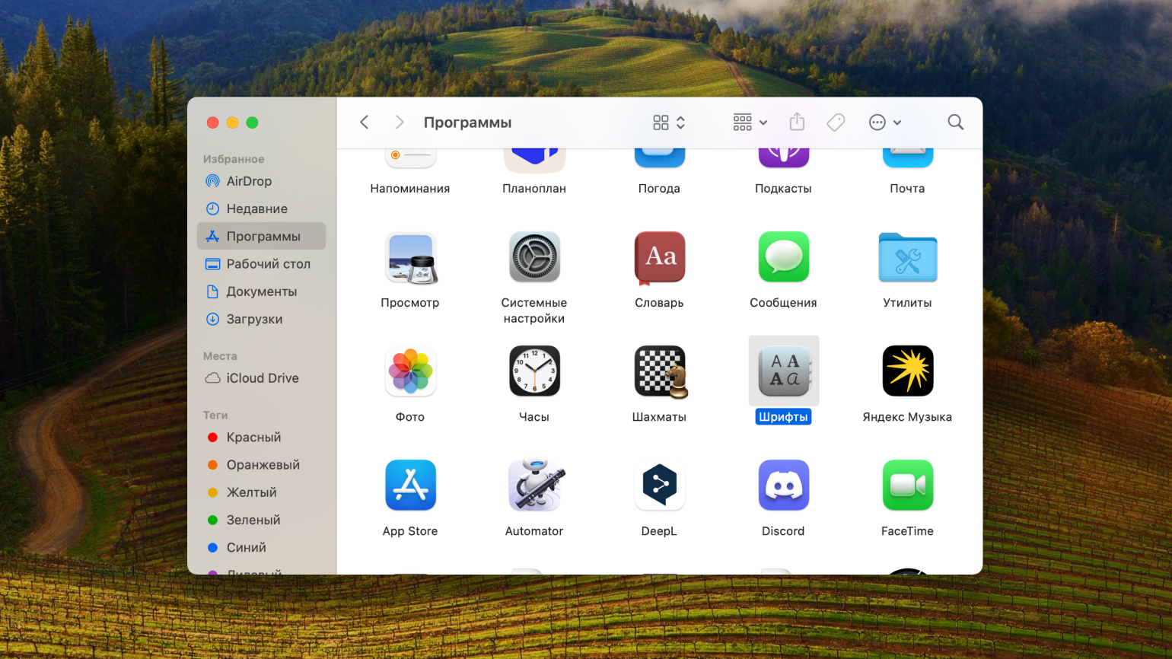Select the Словарь dictionary icon
The height and width of the screenshot is (659, 1172).
coord(659,258)
